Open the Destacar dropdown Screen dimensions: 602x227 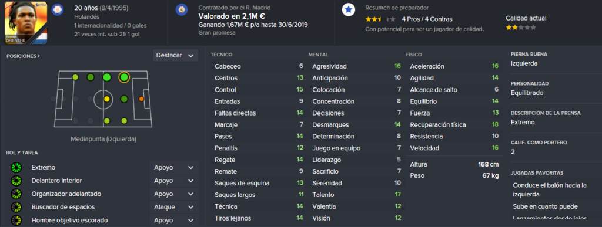[x=175, y=56]
